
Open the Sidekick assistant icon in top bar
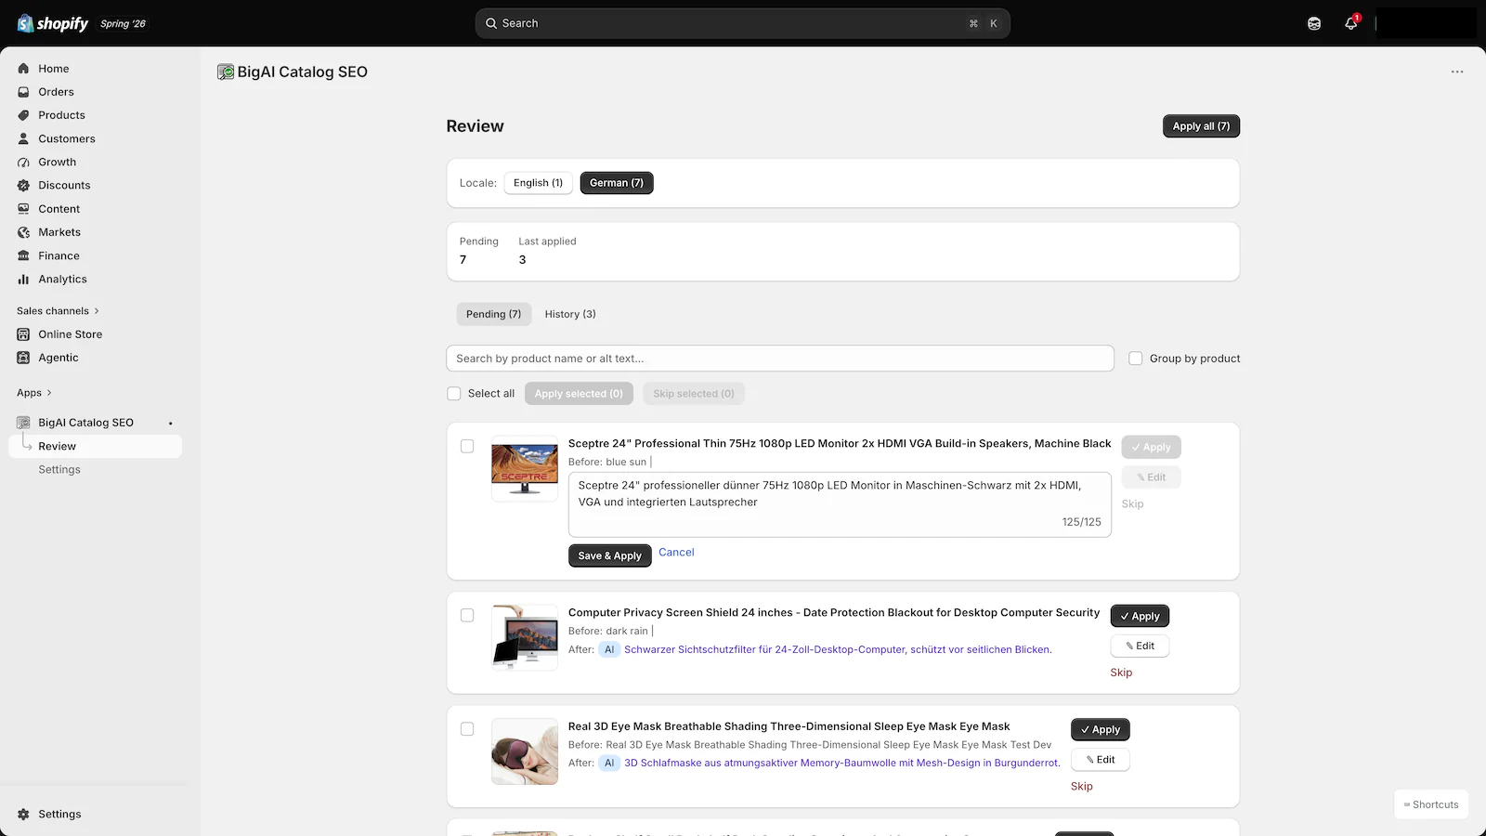pyautogui.click(x=1314, y=23)
